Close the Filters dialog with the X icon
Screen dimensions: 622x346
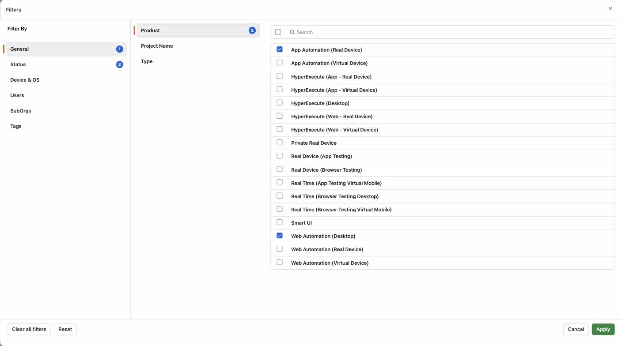click(611, 9)
